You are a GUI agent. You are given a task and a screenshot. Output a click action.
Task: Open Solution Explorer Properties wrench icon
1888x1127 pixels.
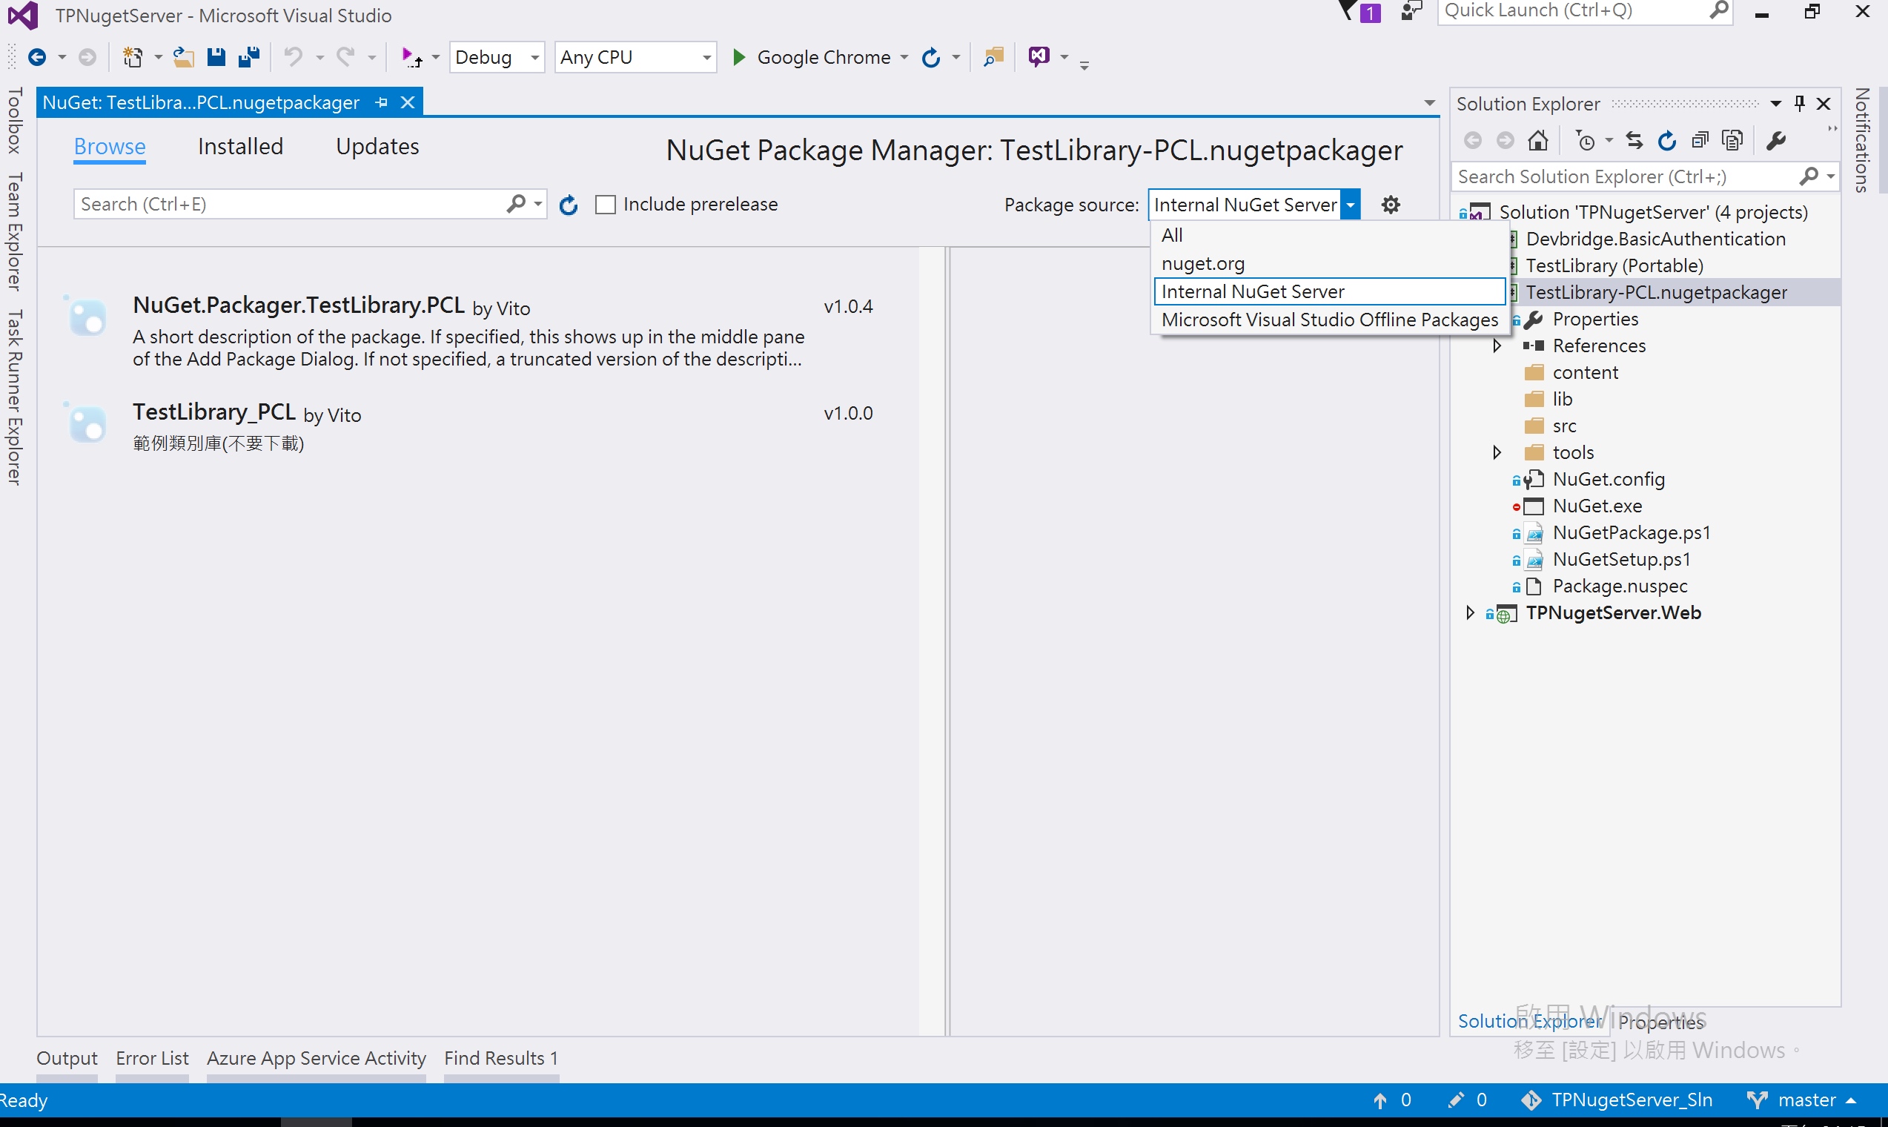pos(1775,140)
